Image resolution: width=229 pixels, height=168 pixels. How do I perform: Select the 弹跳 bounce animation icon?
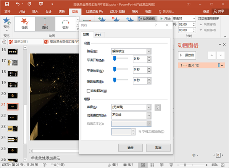pyautogui.click(x=24, y=24)
